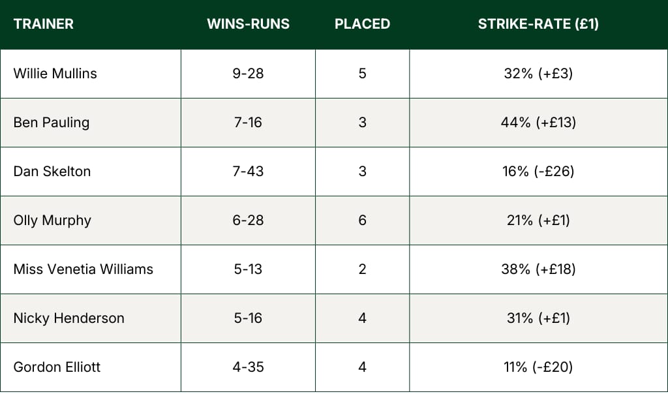Select the STRIKE-RATE (£1) column header
668x394 pixels.
pyautogui.click(x=538, y=24)
